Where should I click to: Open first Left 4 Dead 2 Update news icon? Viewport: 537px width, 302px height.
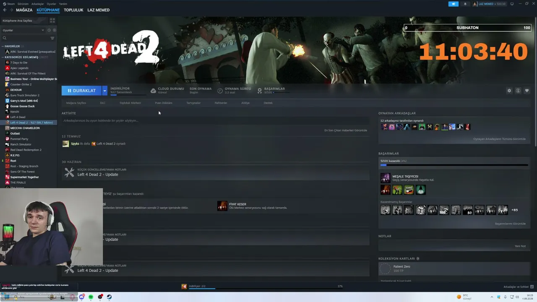pos(69,172)
